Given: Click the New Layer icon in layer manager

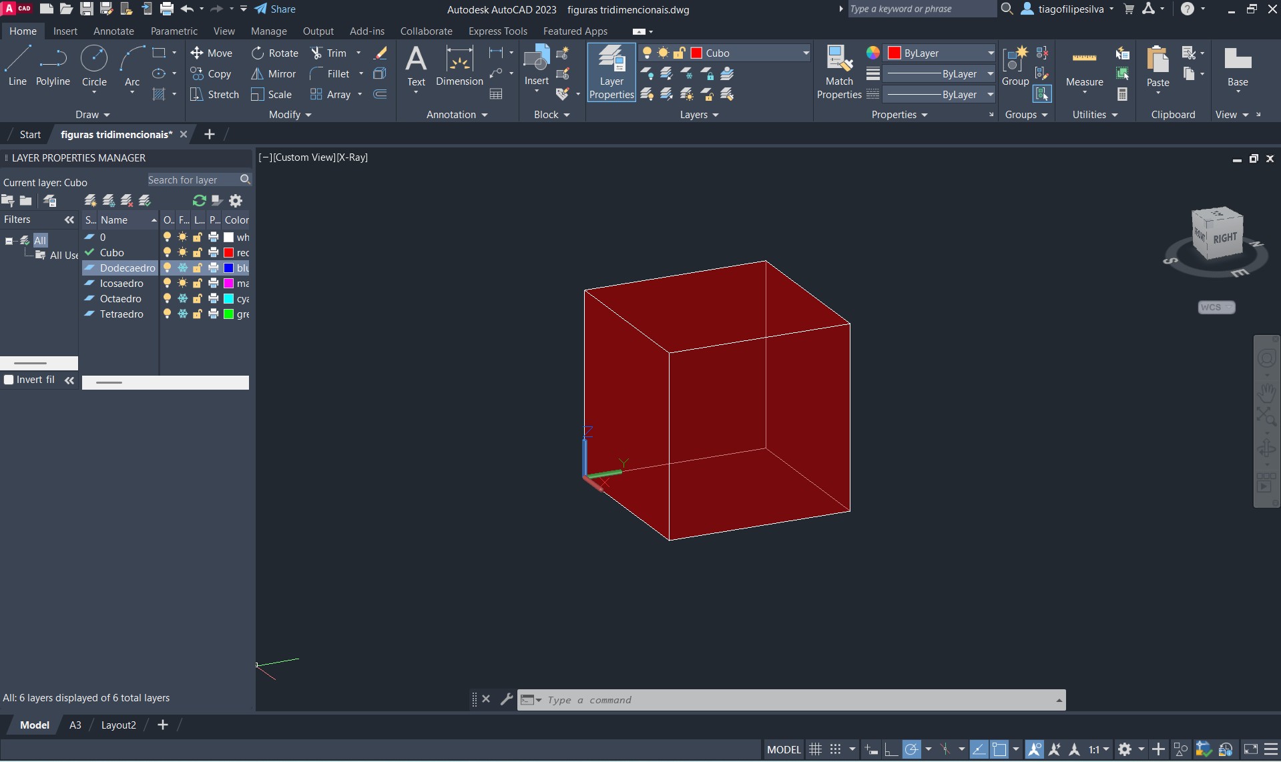Looking at the screenshot, I should (x=91, y=200).
